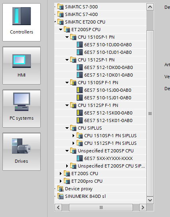Select the PC systems category
The width and height of the screenshot is (170, 217).
pyautogui.click(x=22, y=108)
